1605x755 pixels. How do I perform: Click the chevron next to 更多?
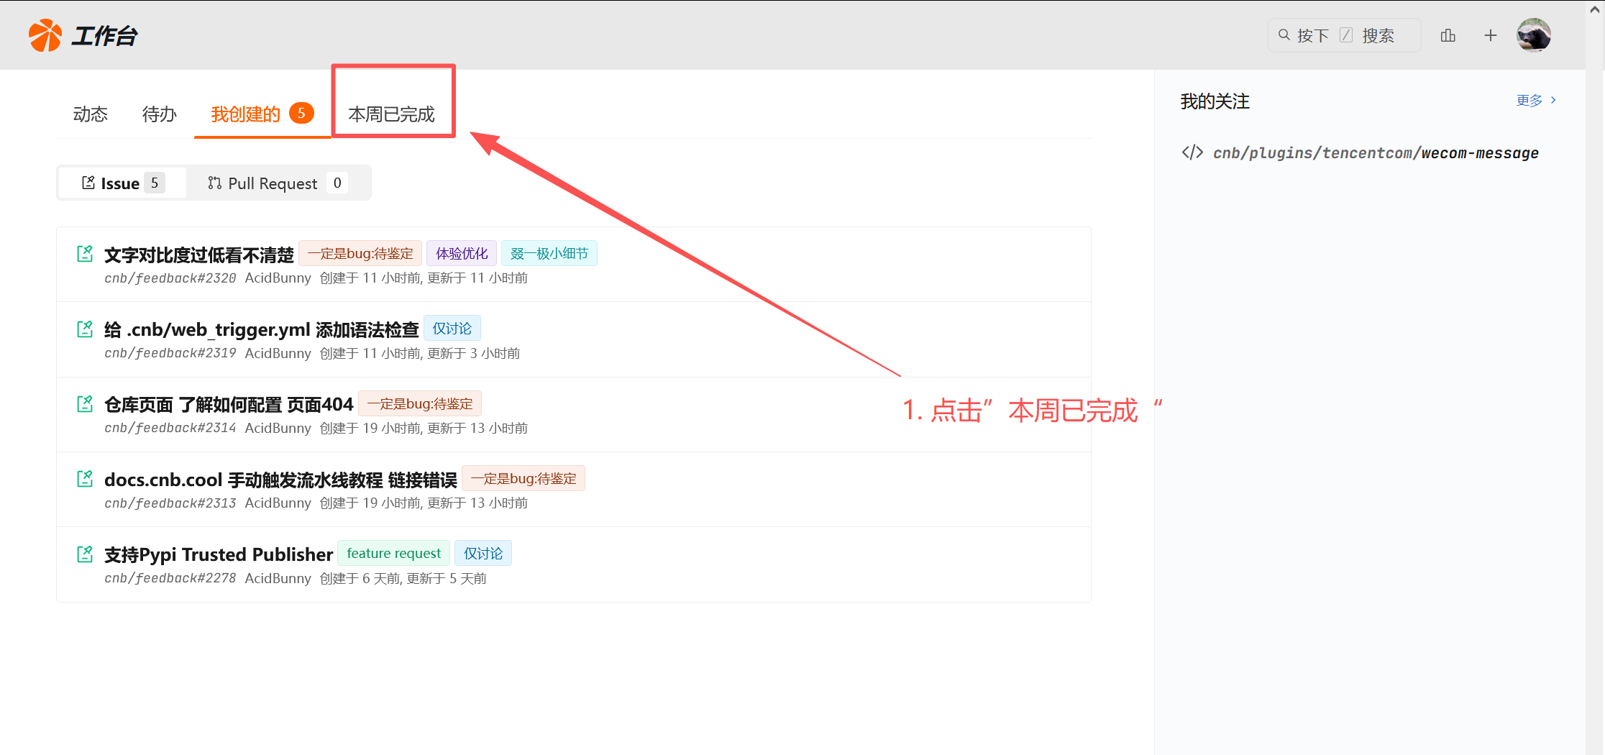click(1552, 101)
